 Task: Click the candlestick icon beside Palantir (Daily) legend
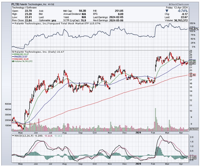pos(13,52)
